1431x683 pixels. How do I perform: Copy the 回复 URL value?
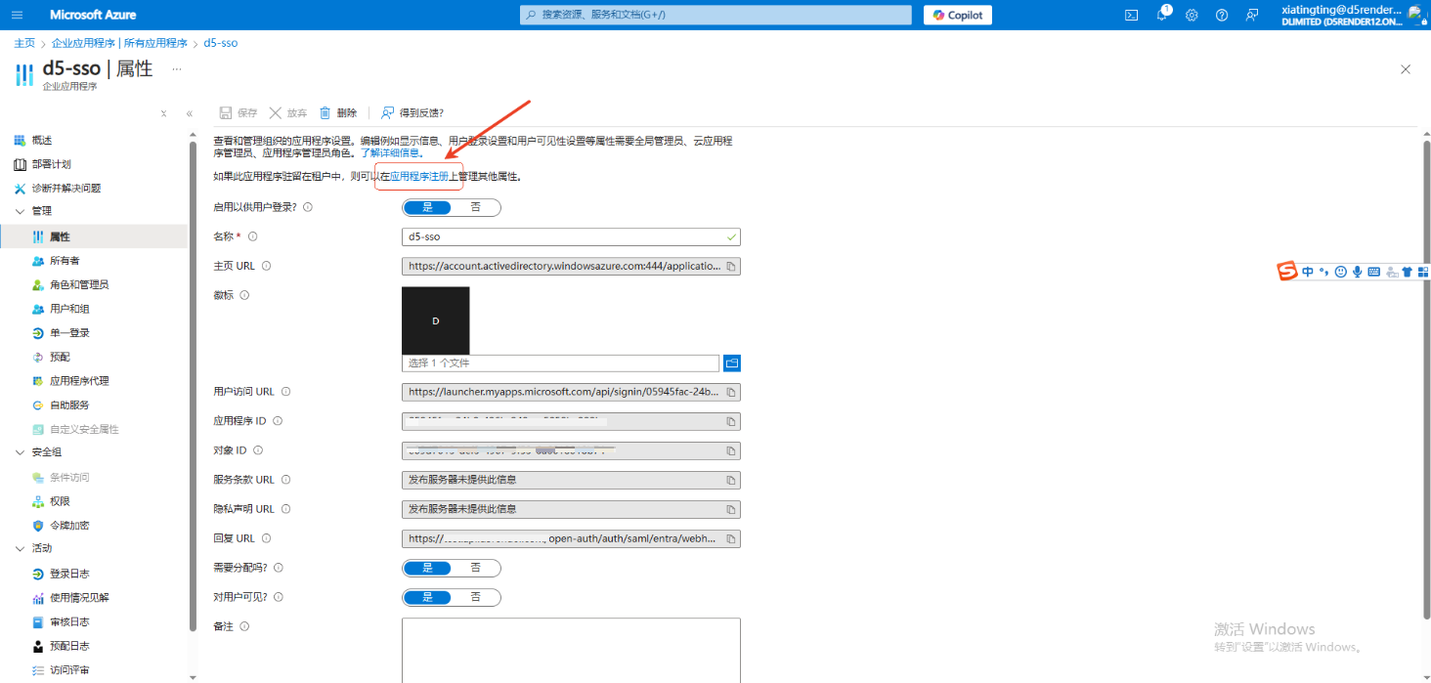pyautogui.click(x=730, y=538)
